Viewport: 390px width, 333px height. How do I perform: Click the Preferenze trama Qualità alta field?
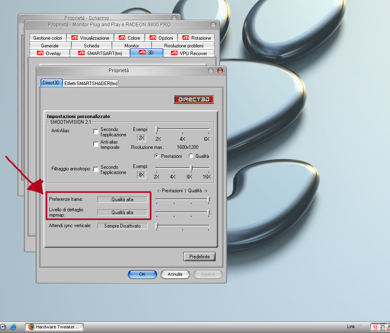[x=122, y=199]
